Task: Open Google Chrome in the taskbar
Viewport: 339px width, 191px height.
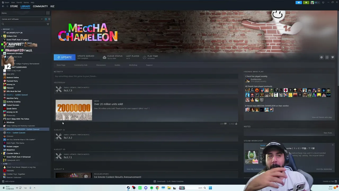Action: 157,188
